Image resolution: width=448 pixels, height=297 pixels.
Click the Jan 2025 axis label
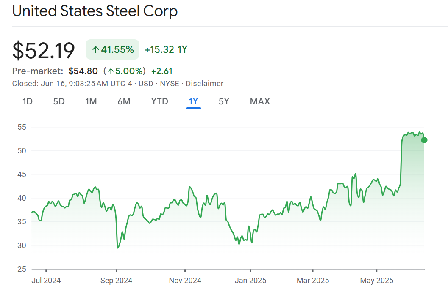tap(250, 280)
